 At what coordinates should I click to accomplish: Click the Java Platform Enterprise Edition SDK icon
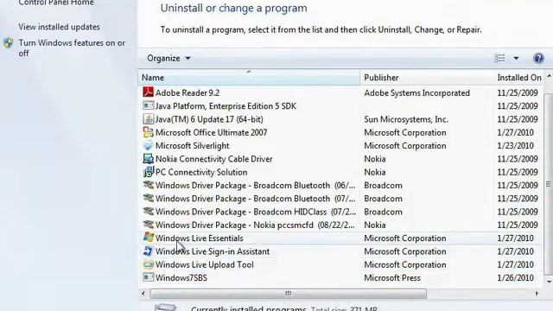tap(148, 105)
